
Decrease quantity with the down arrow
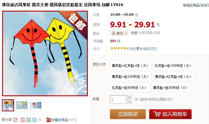[x=129, y=102]
